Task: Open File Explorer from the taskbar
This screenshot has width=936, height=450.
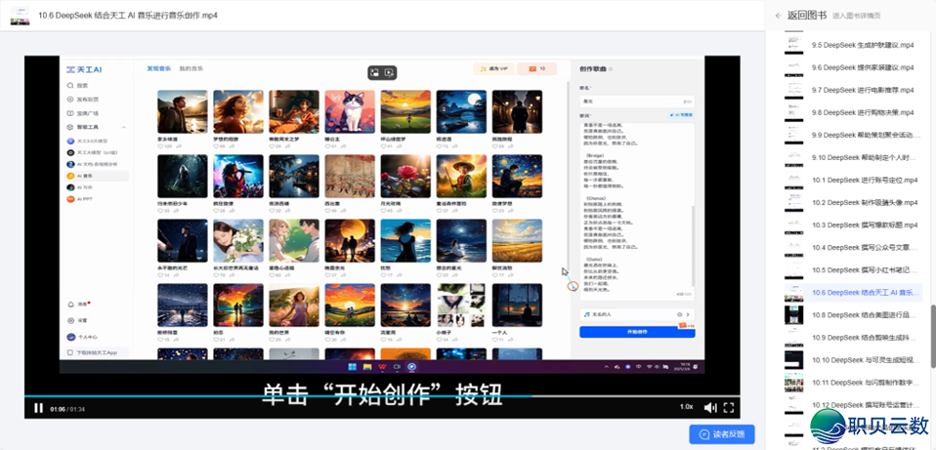Action: coord(367,367)
